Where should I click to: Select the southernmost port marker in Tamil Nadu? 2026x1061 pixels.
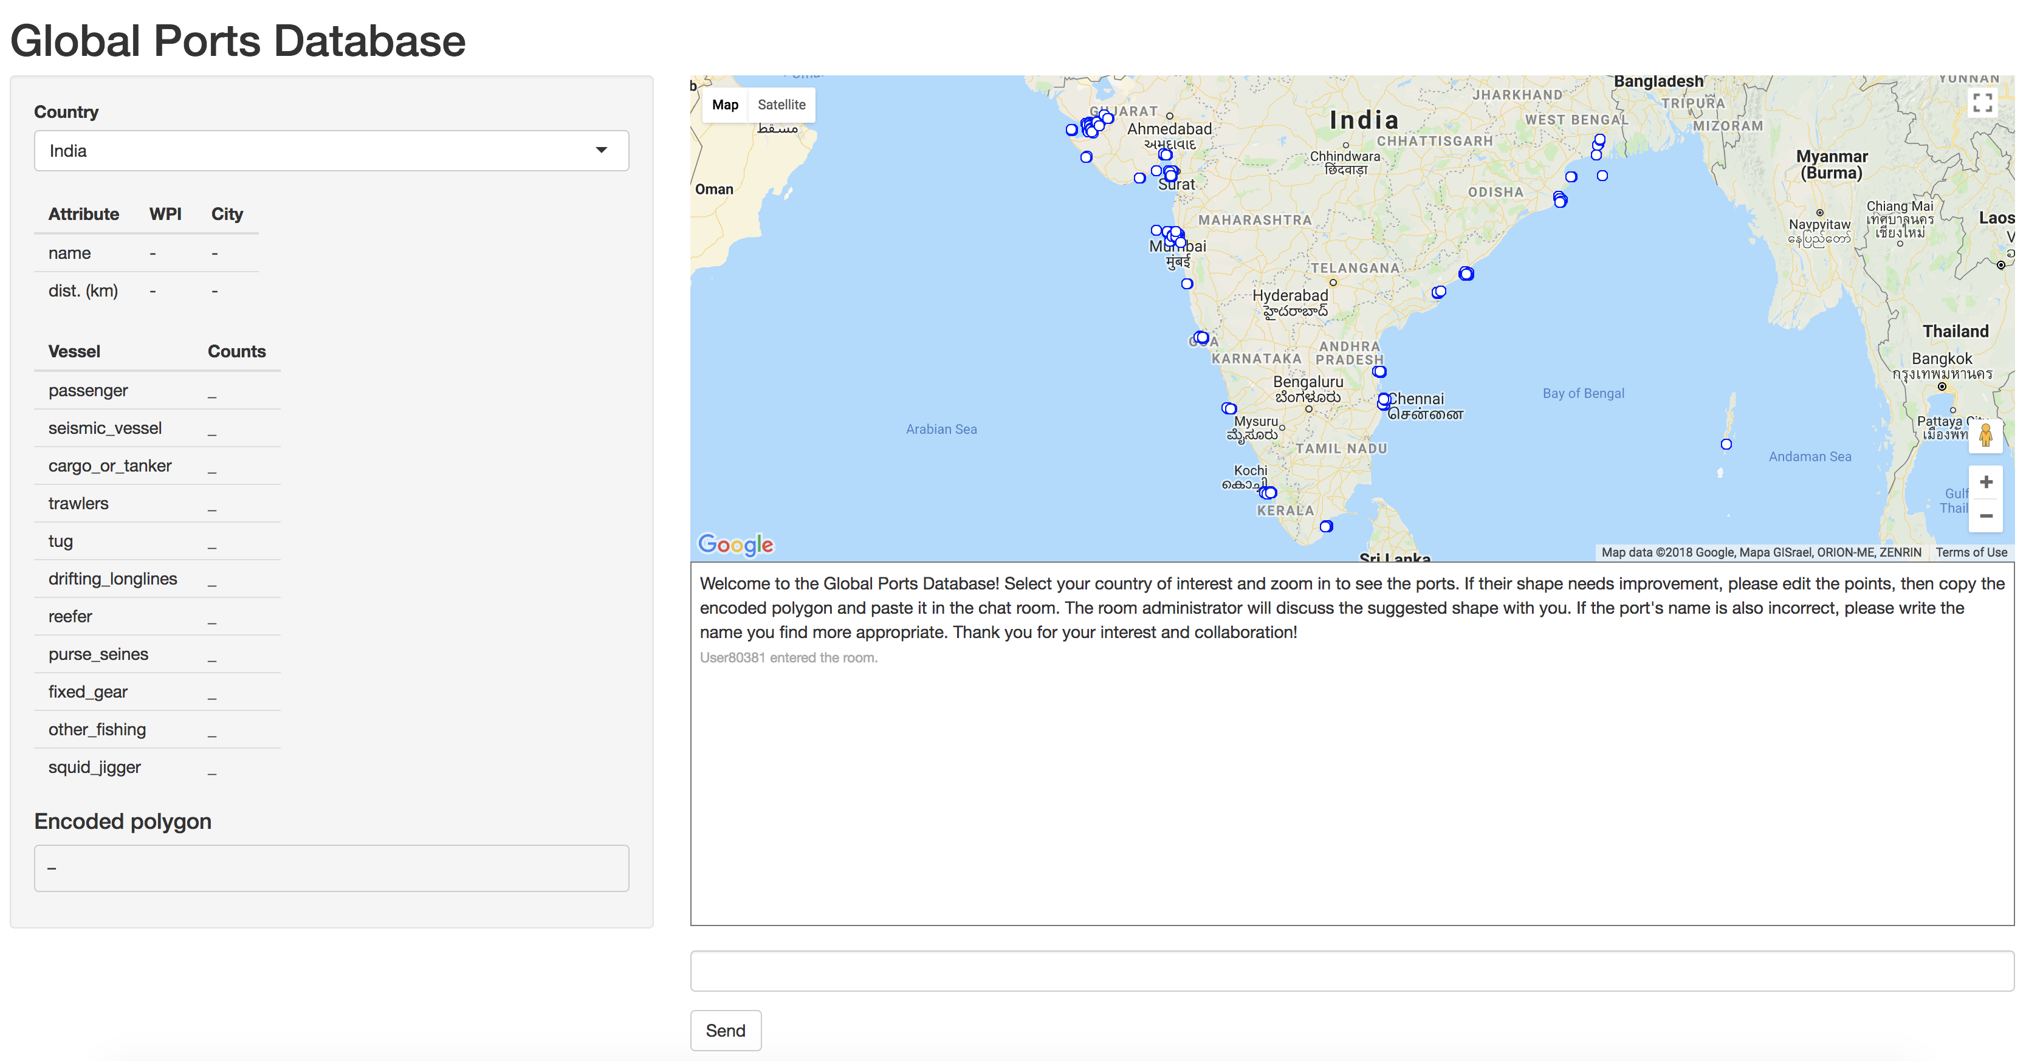pyautogui.click(x=1326, y=526)
